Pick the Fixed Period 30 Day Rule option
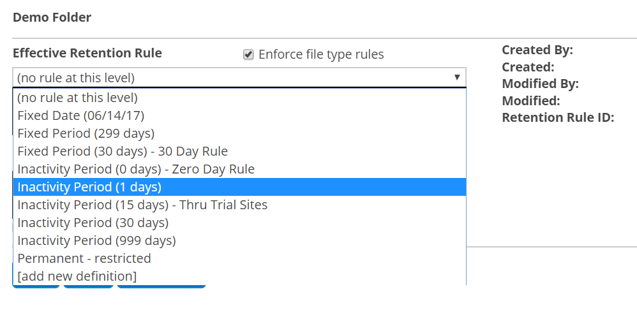Image resolution: width=637 pixels, height=310 pixels. 123,152
